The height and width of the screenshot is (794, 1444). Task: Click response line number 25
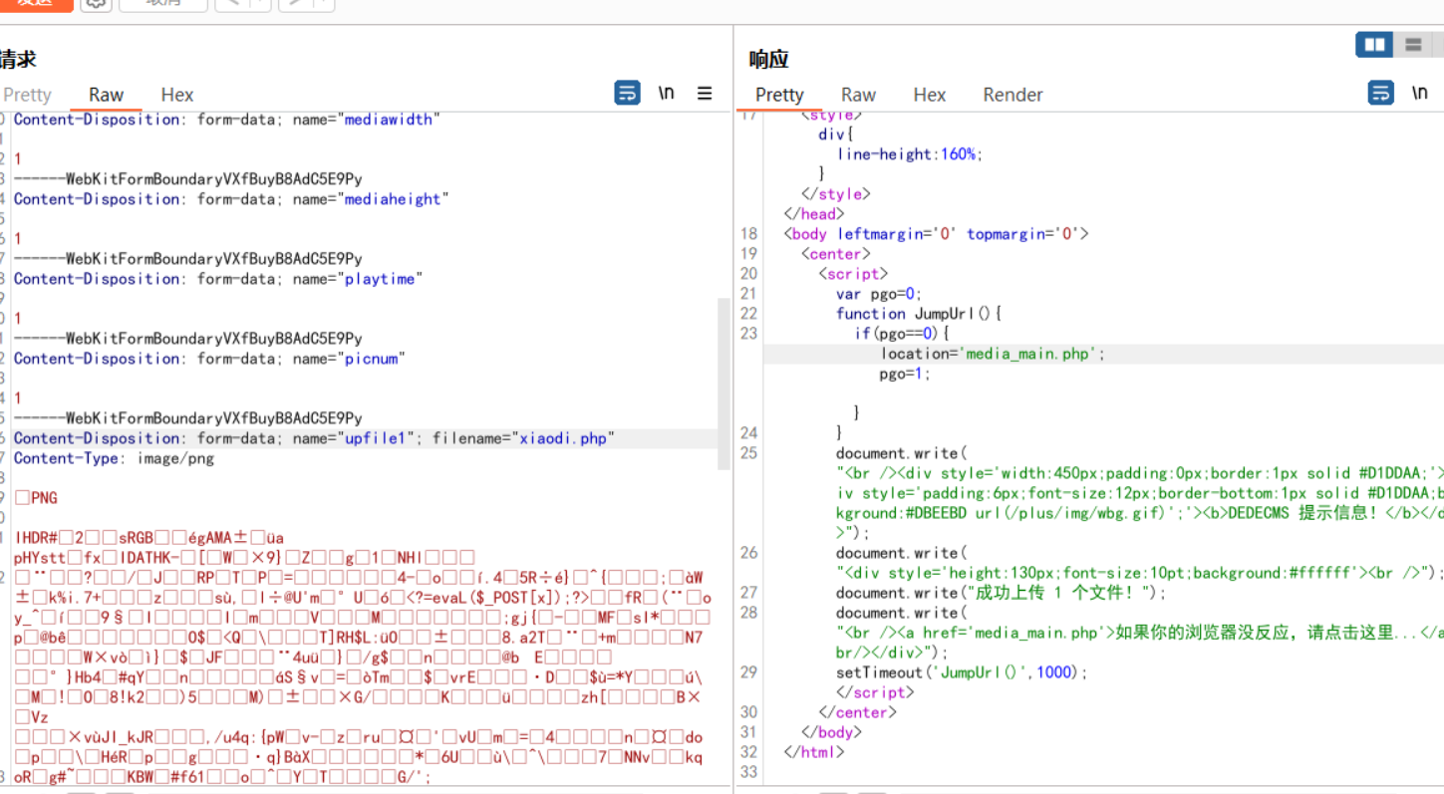749,453
